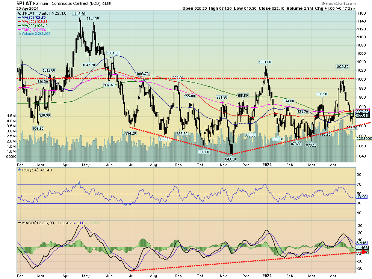This screenshot has width=372, height=279.
Task: Click the 1020.50 April peak marker
Action: coord(342,66)
